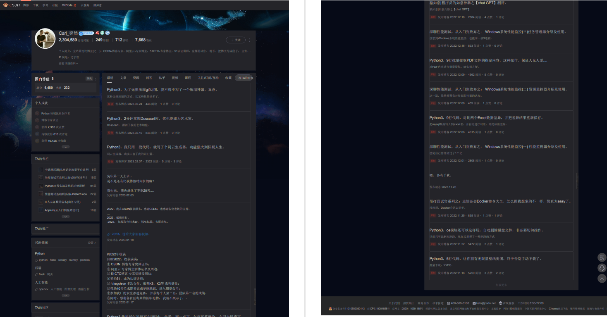Click the CSDN logo in the top bar
The width and height of the screenshot is (607, 317).
tap(12, 5)
